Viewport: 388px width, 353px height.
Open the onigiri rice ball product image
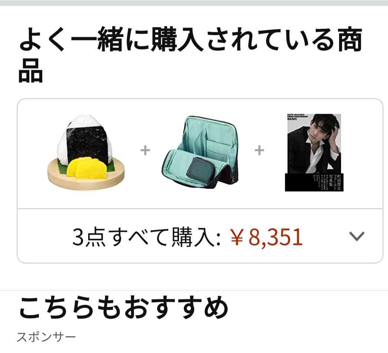click(86, 152)
